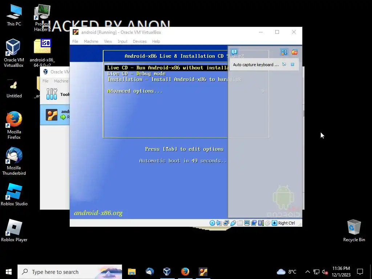The height and width of the screenshot is (279, 372).
Task: Open Firefox from the taskbar
Action: (185, 272)
